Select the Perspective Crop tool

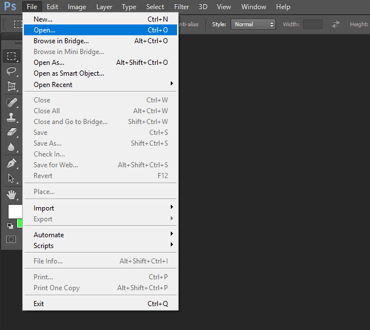pos(11,86)
